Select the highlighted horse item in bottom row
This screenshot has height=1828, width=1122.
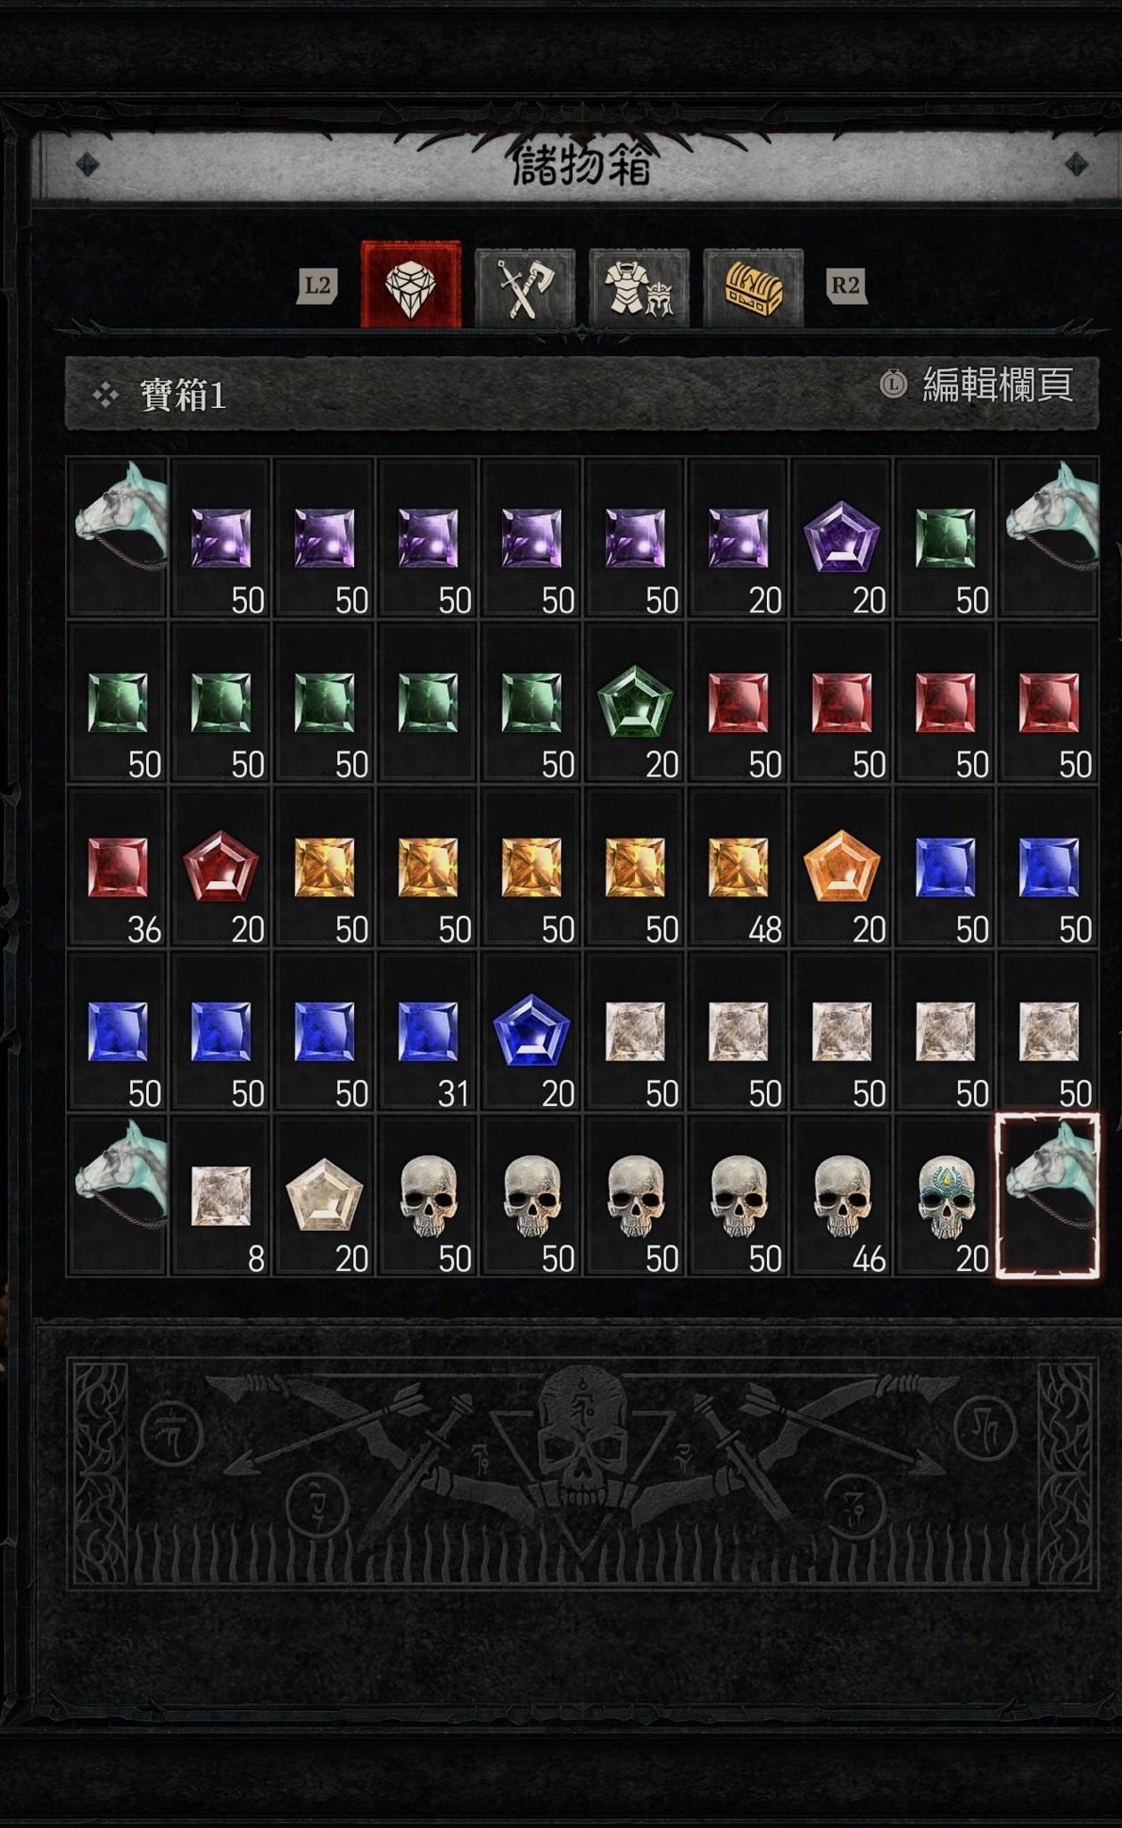(1048, 1196)
